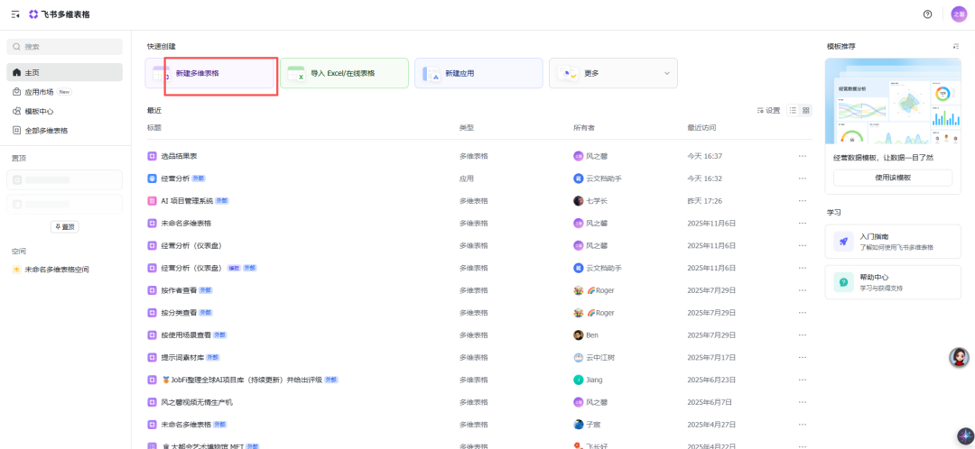Open 应用市场 in sidebar
Screen dimensions: 975x449
pyautogui.click(x=65, y=92)
